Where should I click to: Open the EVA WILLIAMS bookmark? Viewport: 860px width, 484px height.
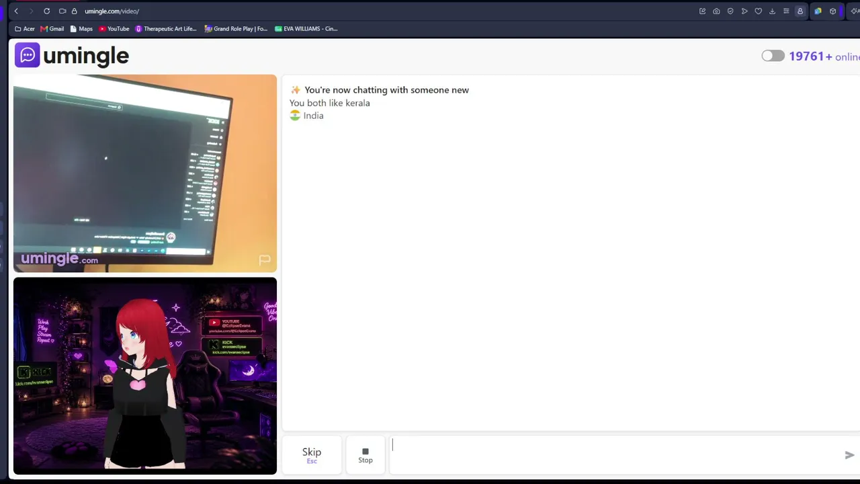(x=306, y=29)
